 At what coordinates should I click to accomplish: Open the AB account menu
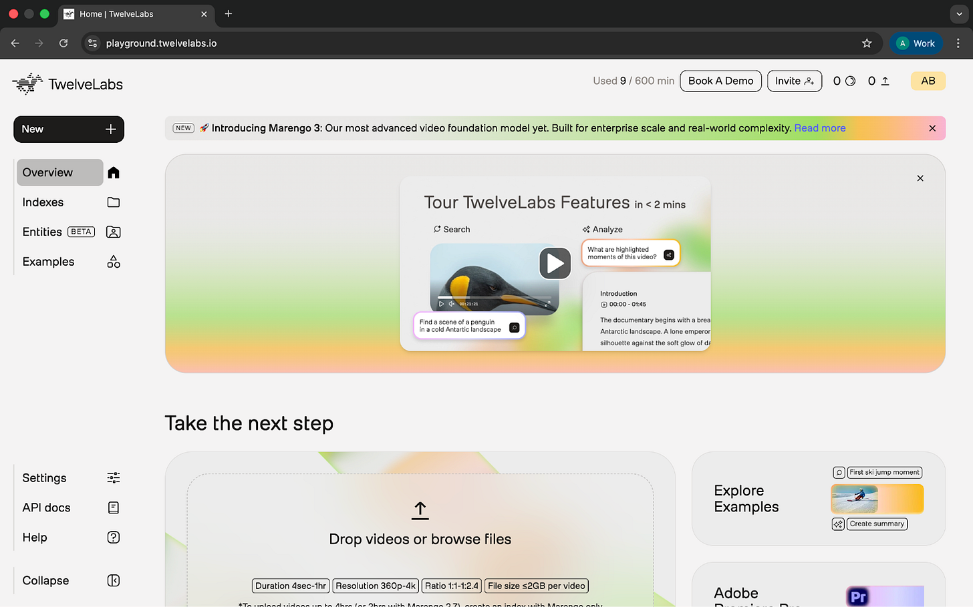(928, 81)
